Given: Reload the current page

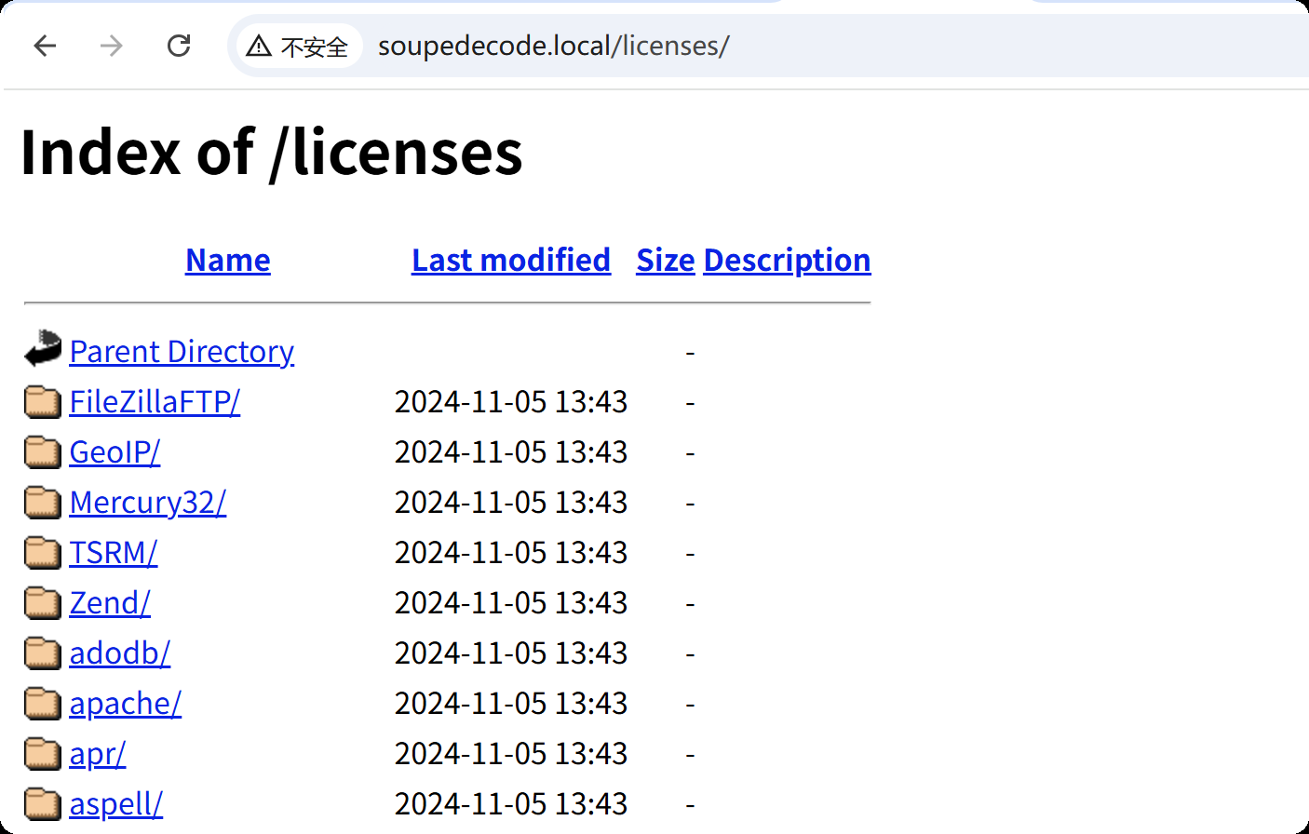Looking at the screenshot, I should [x=178, y=46].
